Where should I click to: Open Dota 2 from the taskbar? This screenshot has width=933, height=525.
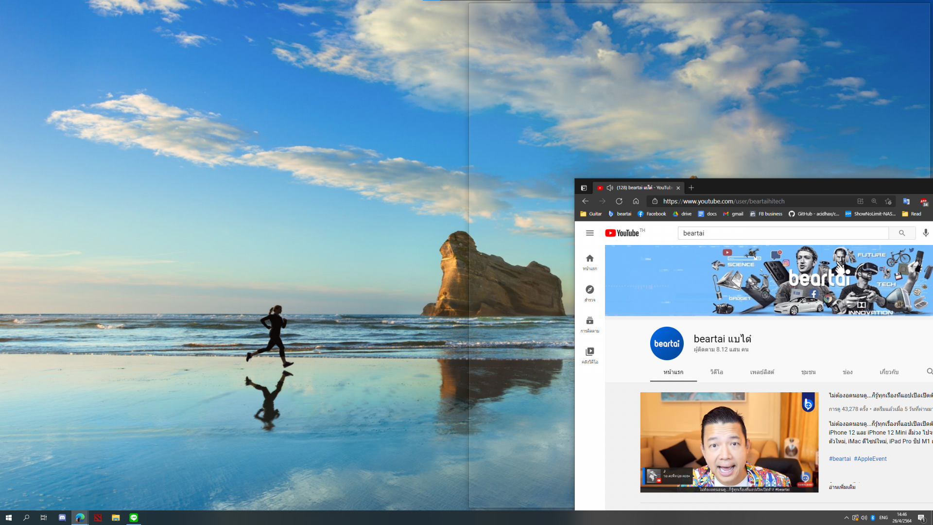98,518
